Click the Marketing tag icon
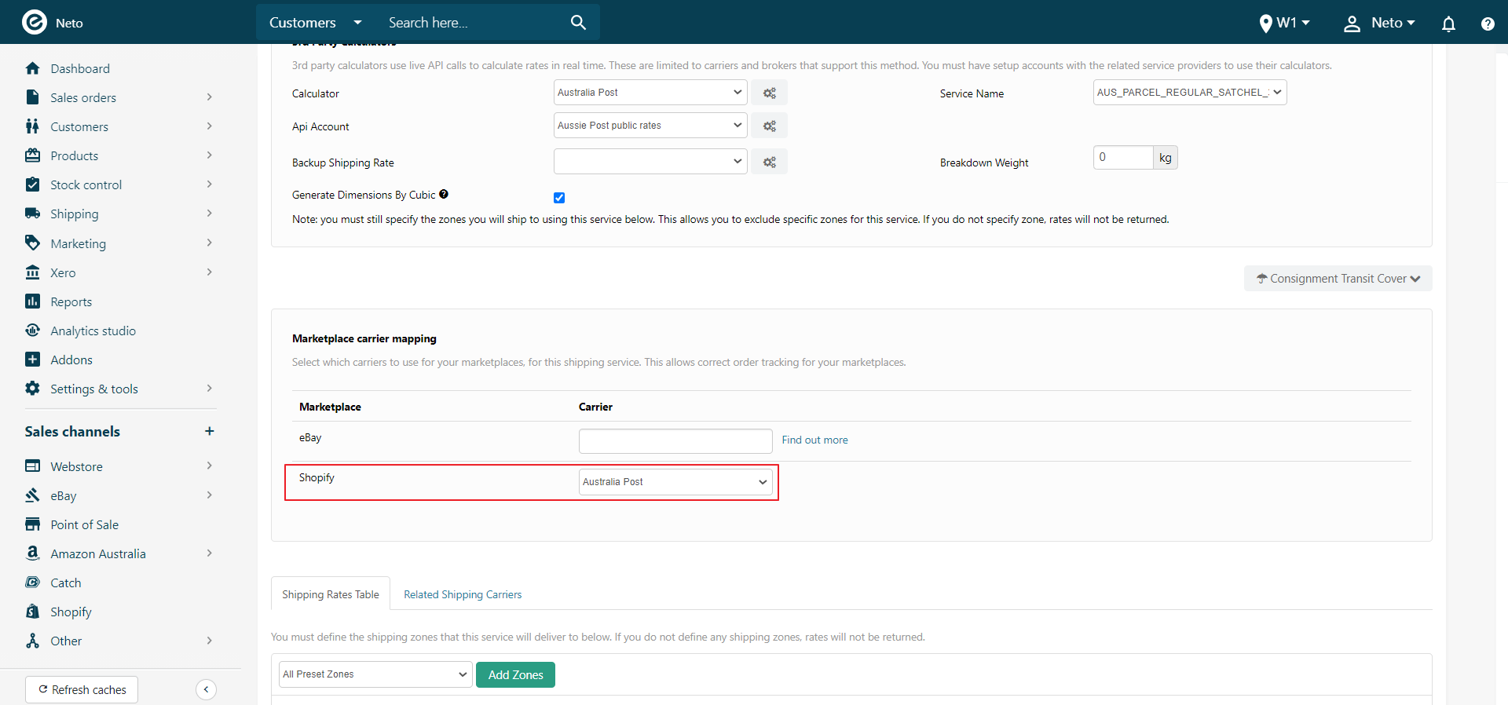This screenshot has width=1508, height=705. click(32, 243)
